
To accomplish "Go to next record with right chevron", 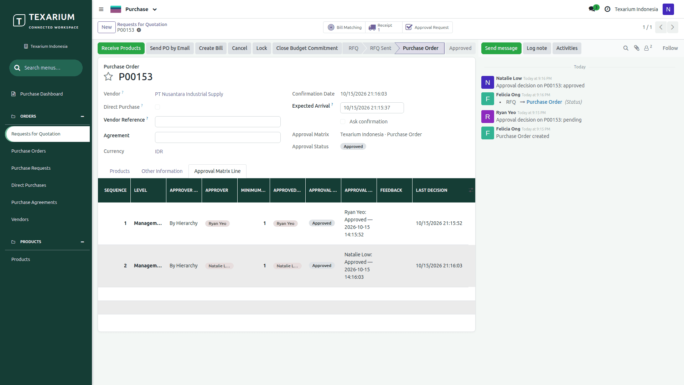I will [x=673, y=27].
